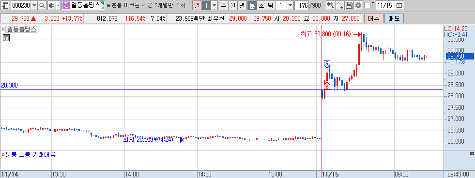Click the add candlestick chart icon
The width and height of the screenshot is (475, 178).
pyautogui.click(x=331, y=5)
